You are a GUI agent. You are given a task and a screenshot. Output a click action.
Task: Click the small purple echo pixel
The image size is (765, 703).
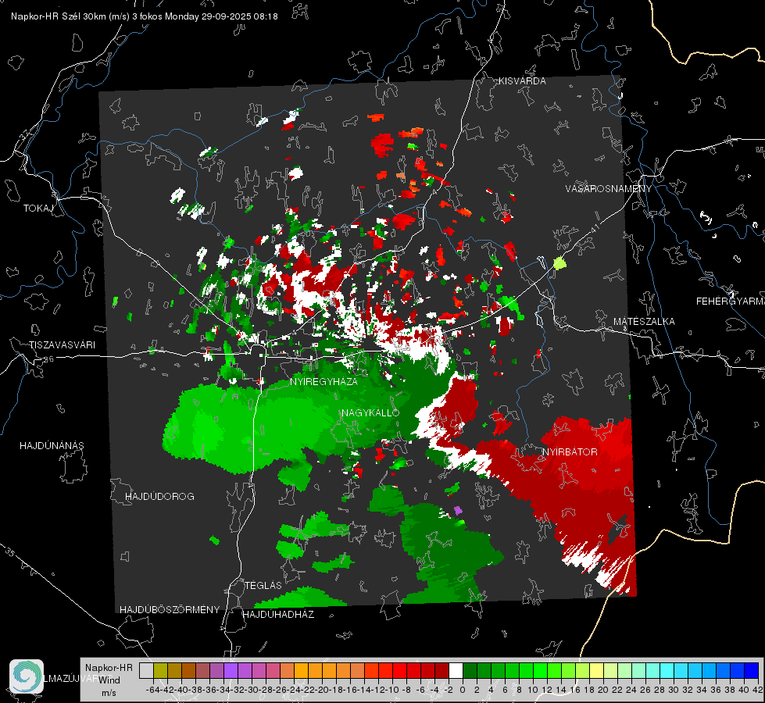coord(458,510)
